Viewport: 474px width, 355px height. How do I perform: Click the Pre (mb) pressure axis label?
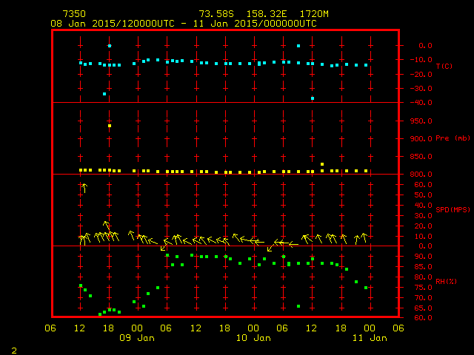point(453,138)
